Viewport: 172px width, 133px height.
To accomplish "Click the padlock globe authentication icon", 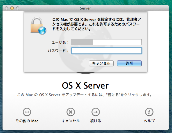I will (x=38, y=26).
